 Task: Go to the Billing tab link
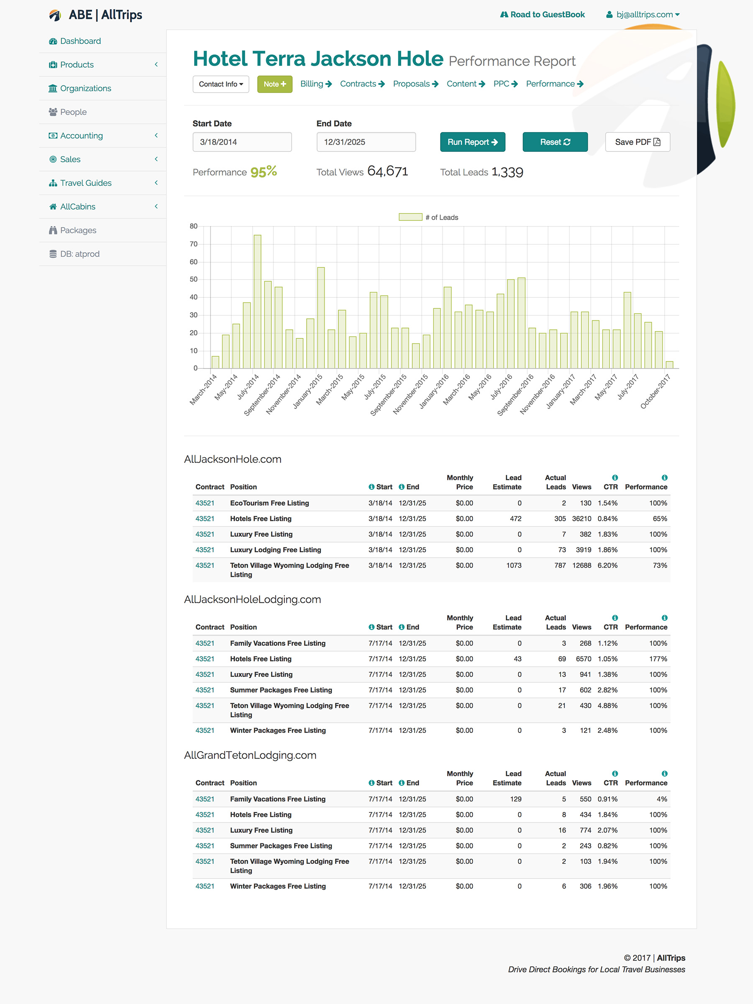point(315,84)
